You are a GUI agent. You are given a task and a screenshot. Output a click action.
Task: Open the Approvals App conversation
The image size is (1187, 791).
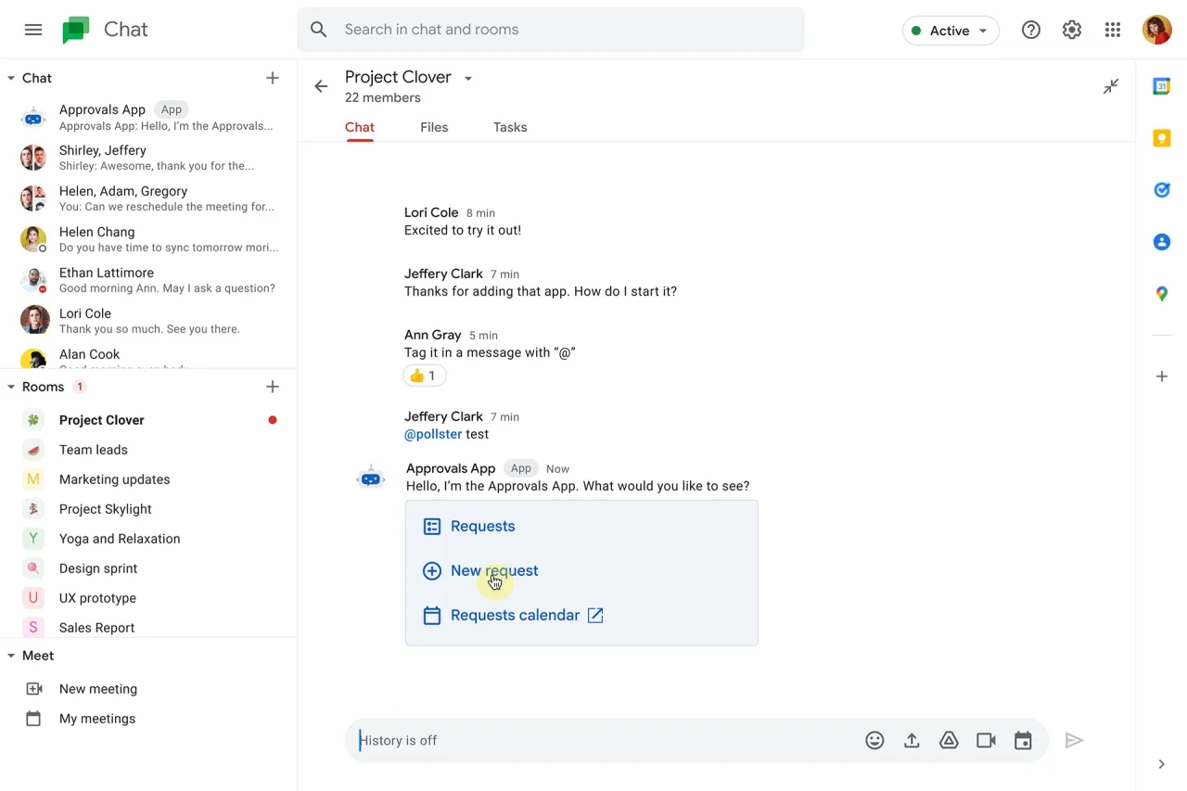click(148, 117)
